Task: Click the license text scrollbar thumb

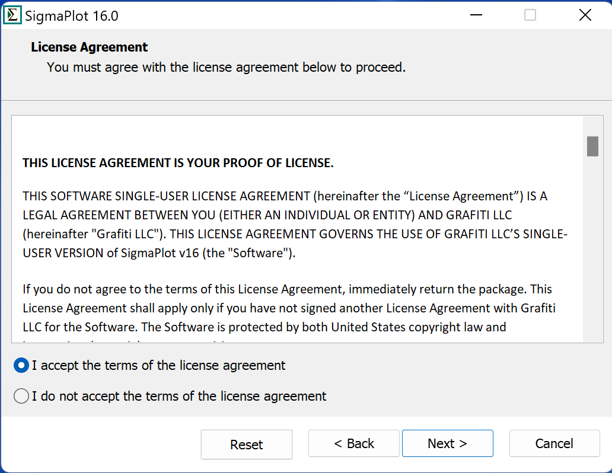Action: (x=592, y=146)
